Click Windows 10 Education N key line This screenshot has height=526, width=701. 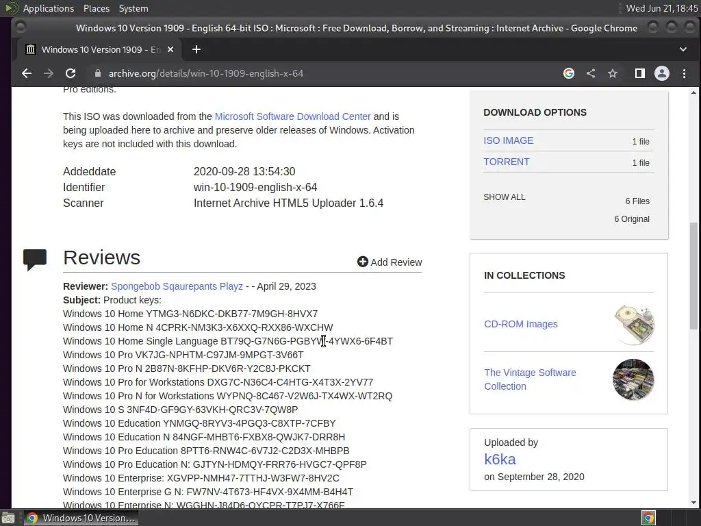tap(204, 437)
